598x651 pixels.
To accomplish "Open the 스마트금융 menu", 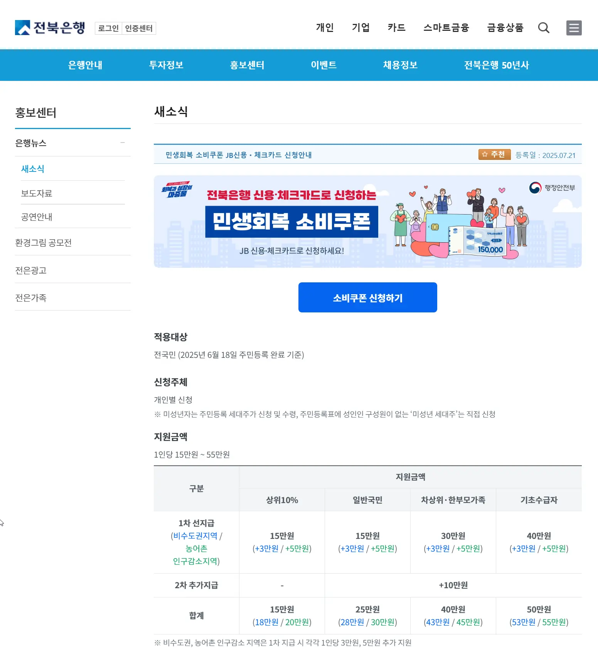I will (446, 28).
